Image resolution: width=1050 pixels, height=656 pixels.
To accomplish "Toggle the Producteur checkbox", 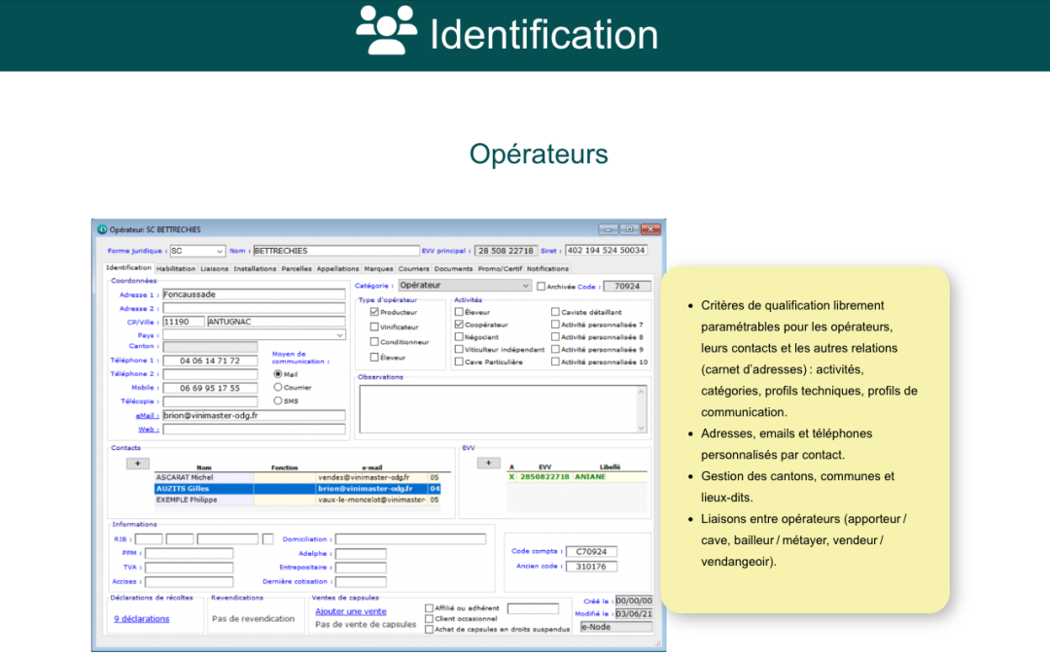I will pyautogui.click(x=374, y=312).
